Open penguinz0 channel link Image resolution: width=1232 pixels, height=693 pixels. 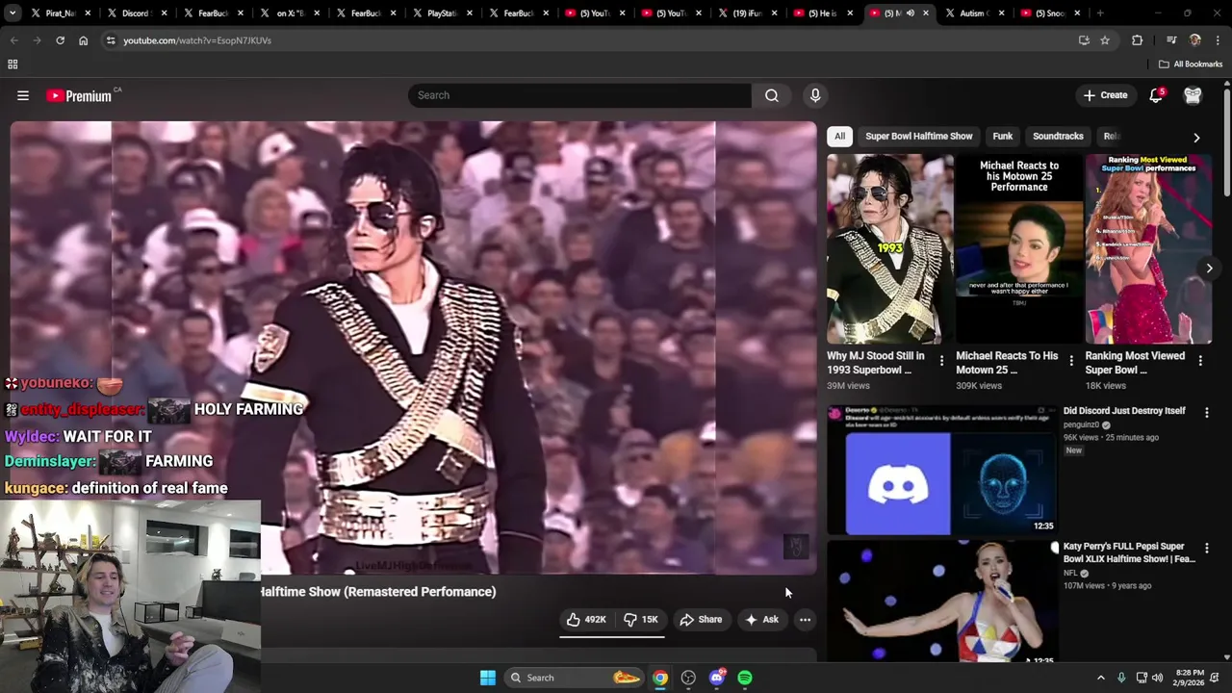coord(1082,424)
